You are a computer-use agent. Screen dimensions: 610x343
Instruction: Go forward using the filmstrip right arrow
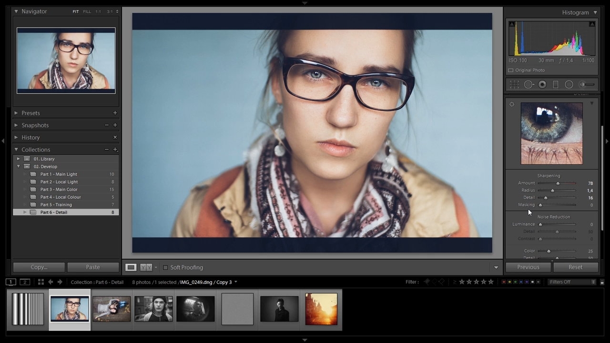tap(60, 282)
